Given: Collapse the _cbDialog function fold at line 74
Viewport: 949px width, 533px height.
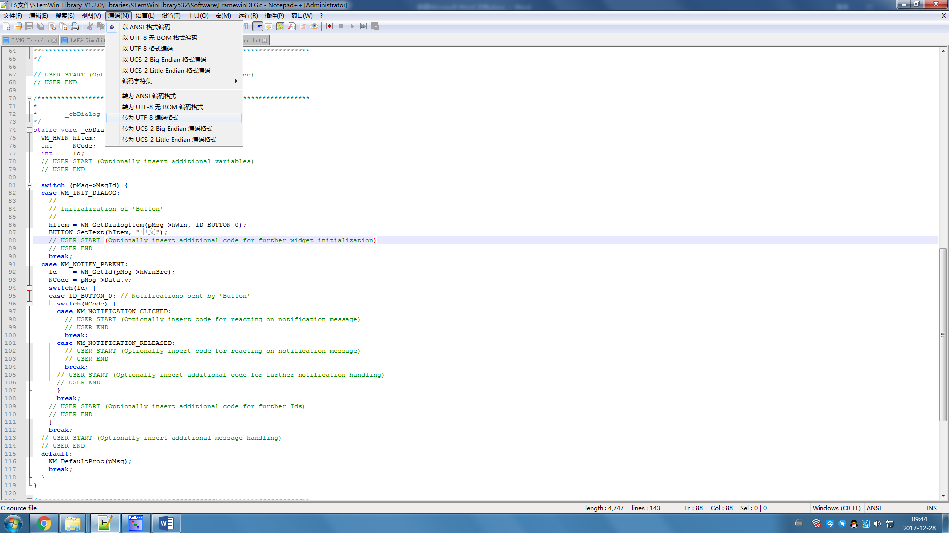Looking at the screenshot, I should pos(29,130).
